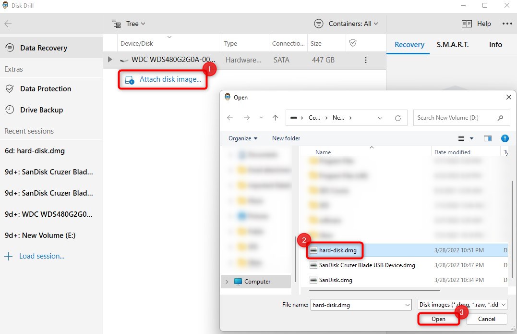The height and width of the screenshot is (334, 517).
Task: Open the Tree view dropdown
Action: click(x=129, y=24)
